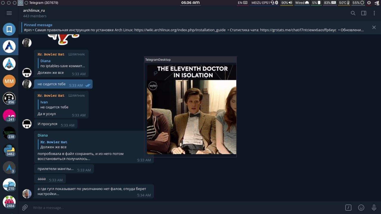Select the active Arch Linux chat avatar in sidebar
The width and height of the screenshot is (381, 214).
coord(9,46)
